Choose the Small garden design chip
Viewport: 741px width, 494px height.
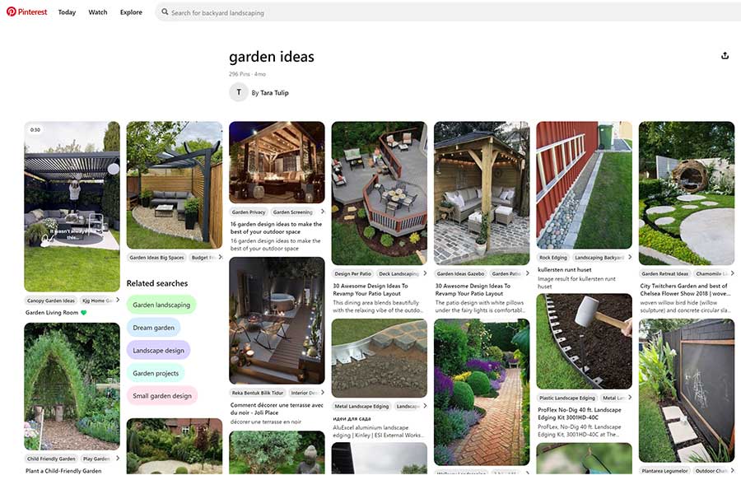tap(161, 396)
